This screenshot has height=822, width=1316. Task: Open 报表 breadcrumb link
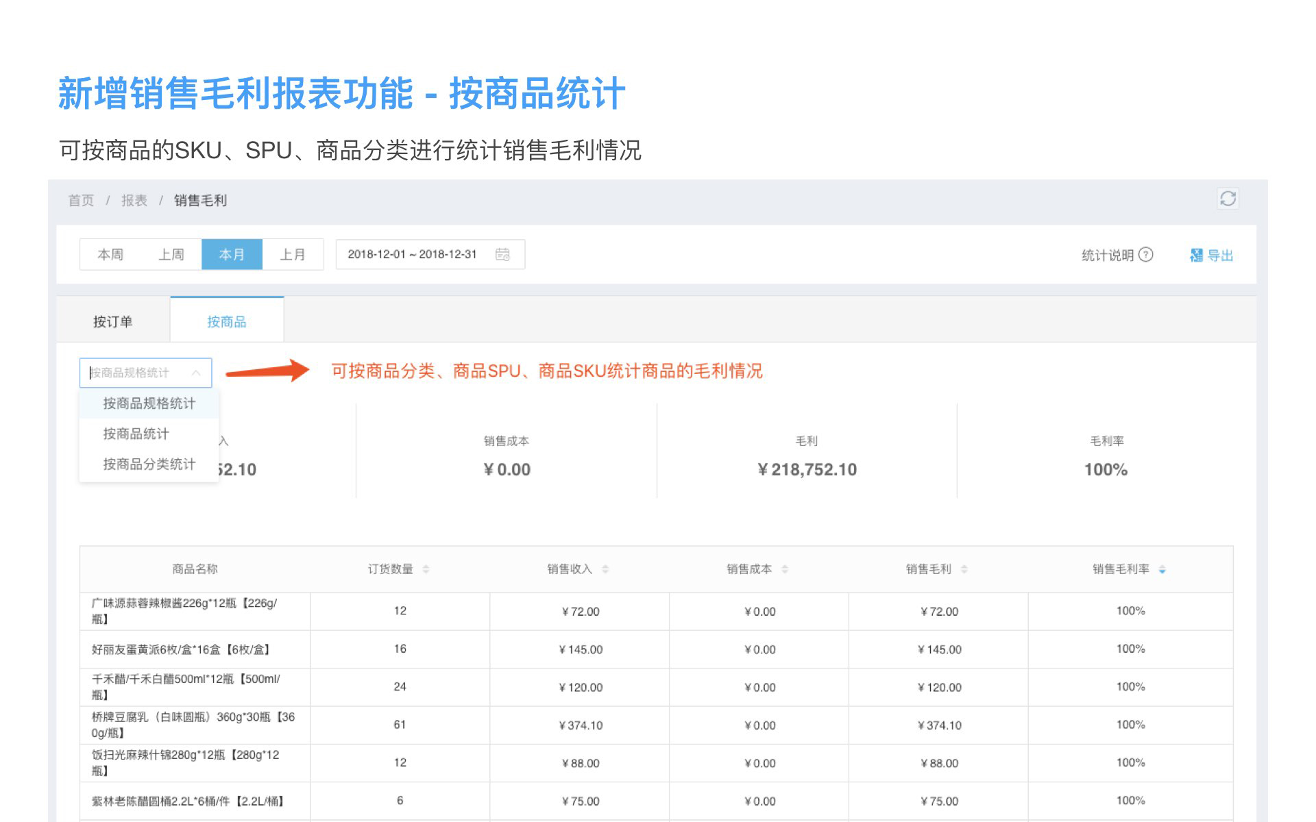click(134, 200)
